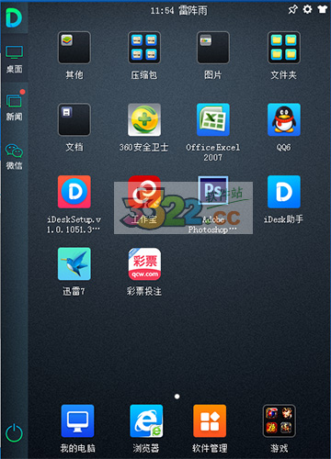Open the red 工作室 app icon
Screen dimensions: 331x459
click(x=144, y=192)
